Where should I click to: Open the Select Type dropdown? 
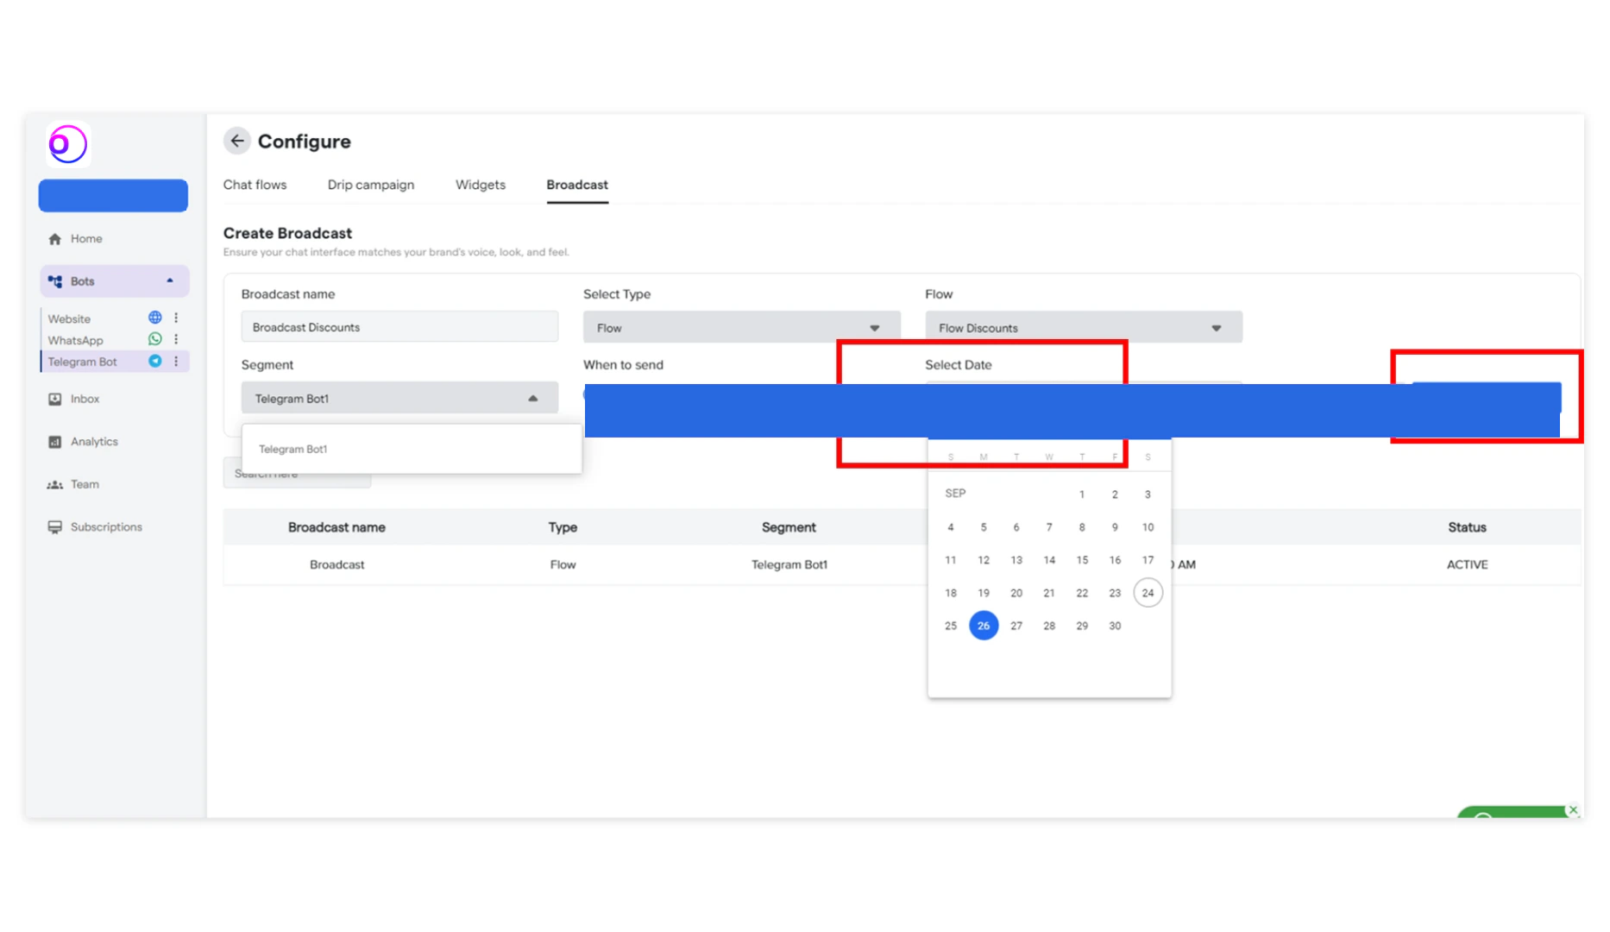pyautogui.click(x=742, y=327)
